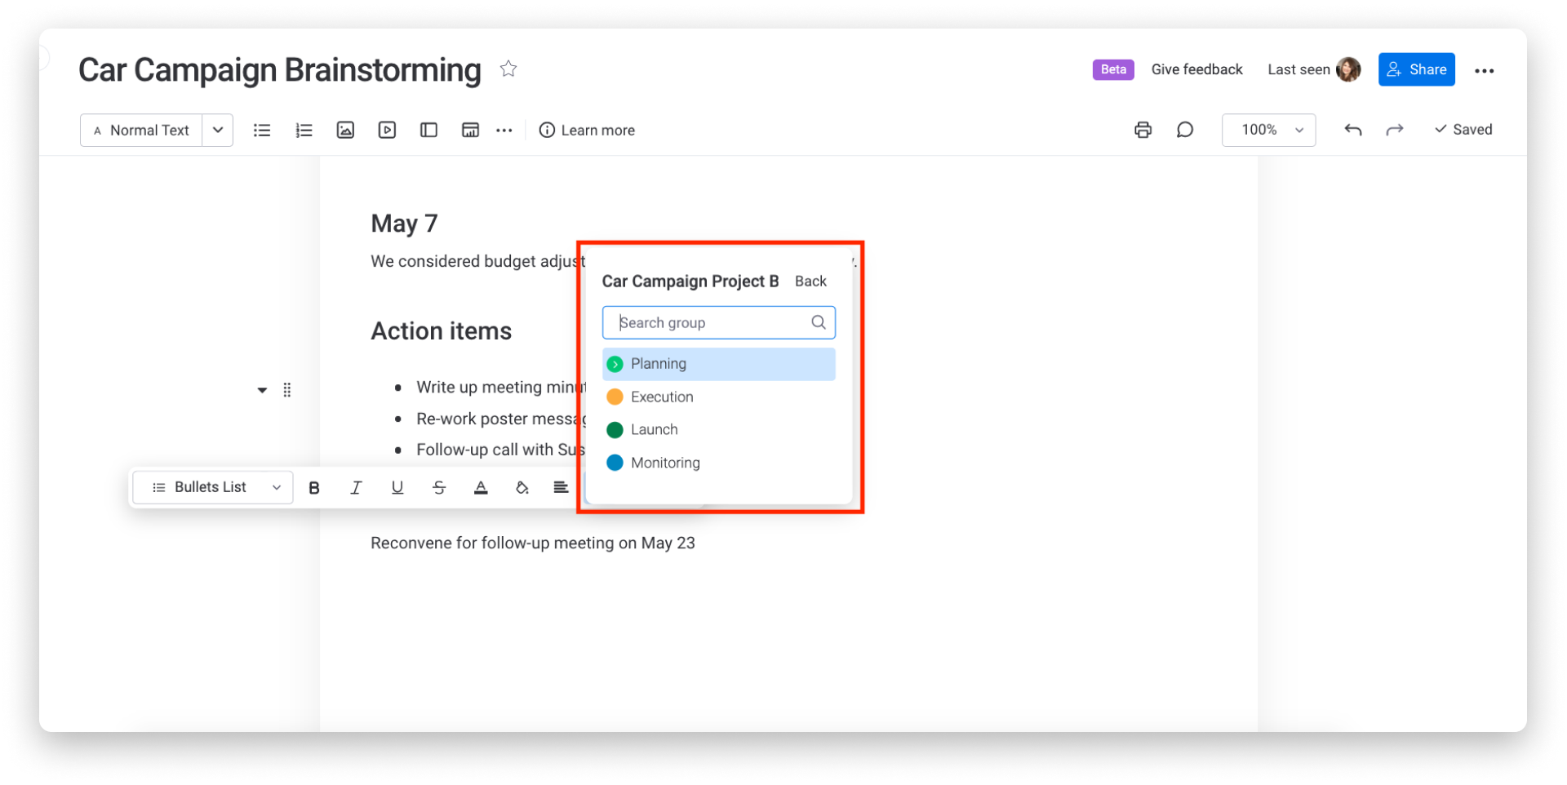
Task: Click the Follow-up call bullet item
Action: tap(500, 450)
